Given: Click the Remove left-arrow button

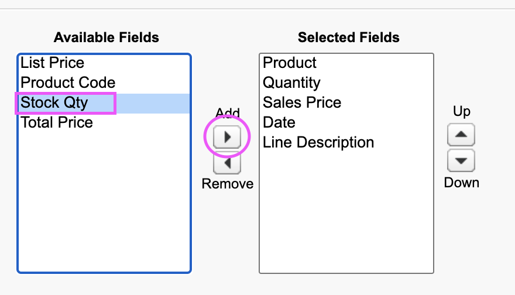Looking at the screenshot, I should (227, 163).
